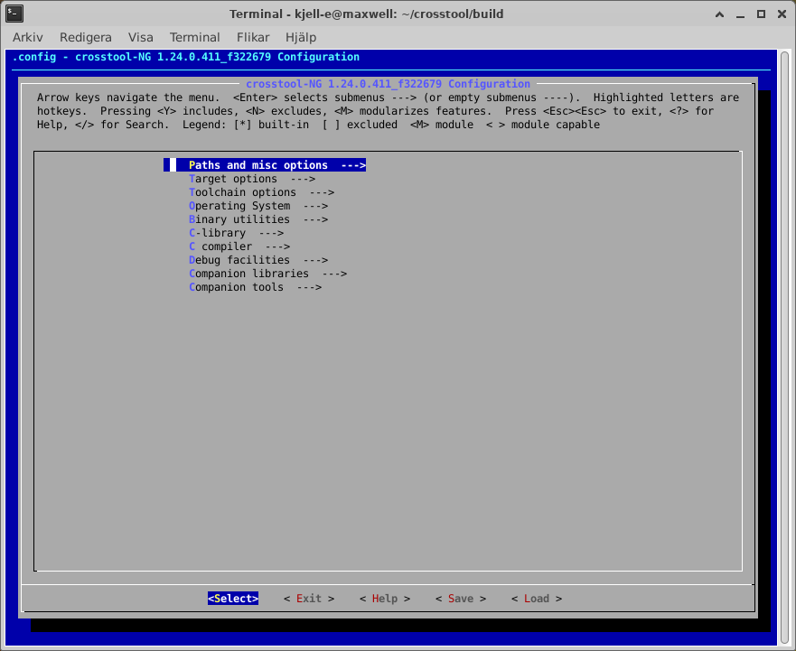Open Binary utilities submenu
This screenshot has height=651, width=796.
[x=258, y=219]
